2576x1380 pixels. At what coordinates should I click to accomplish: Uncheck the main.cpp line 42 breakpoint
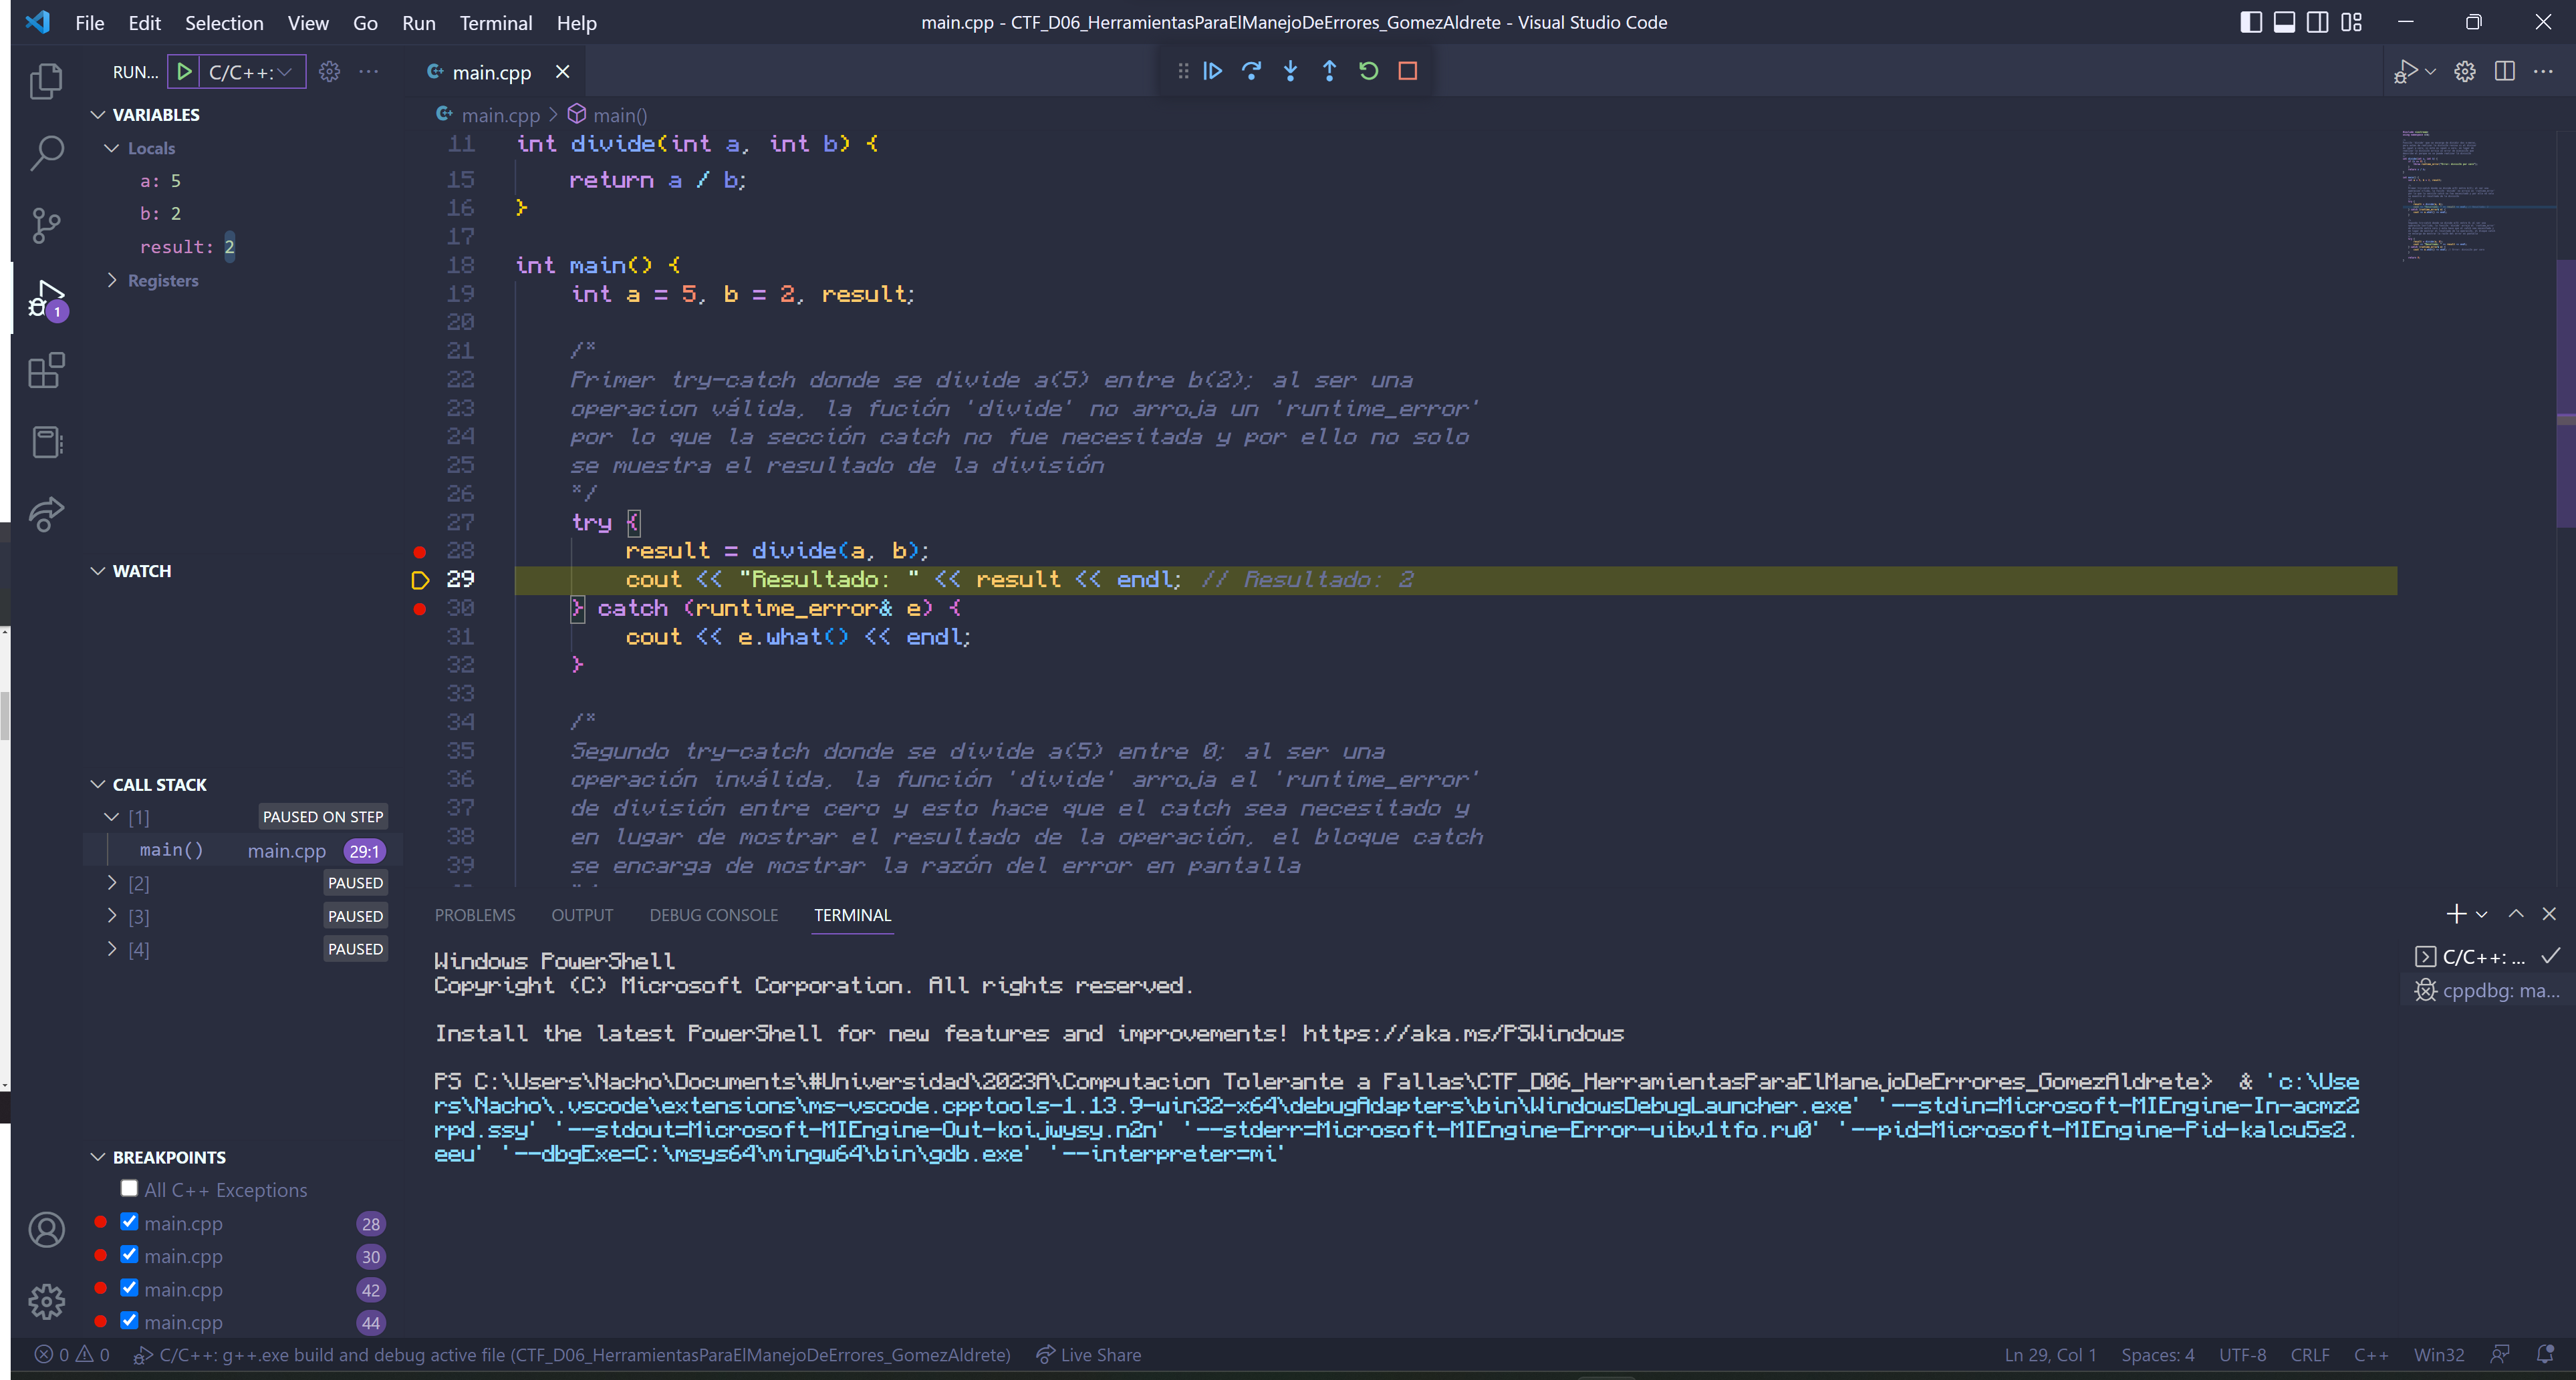pos(129,1288)
